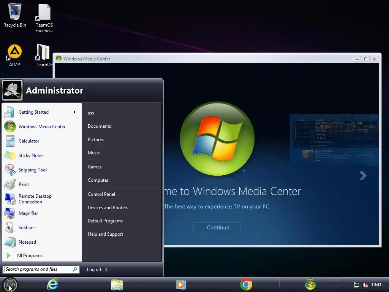This screenshot has width=389, height=292.
Task: Open Help and Support
Action: pos(106,234)
